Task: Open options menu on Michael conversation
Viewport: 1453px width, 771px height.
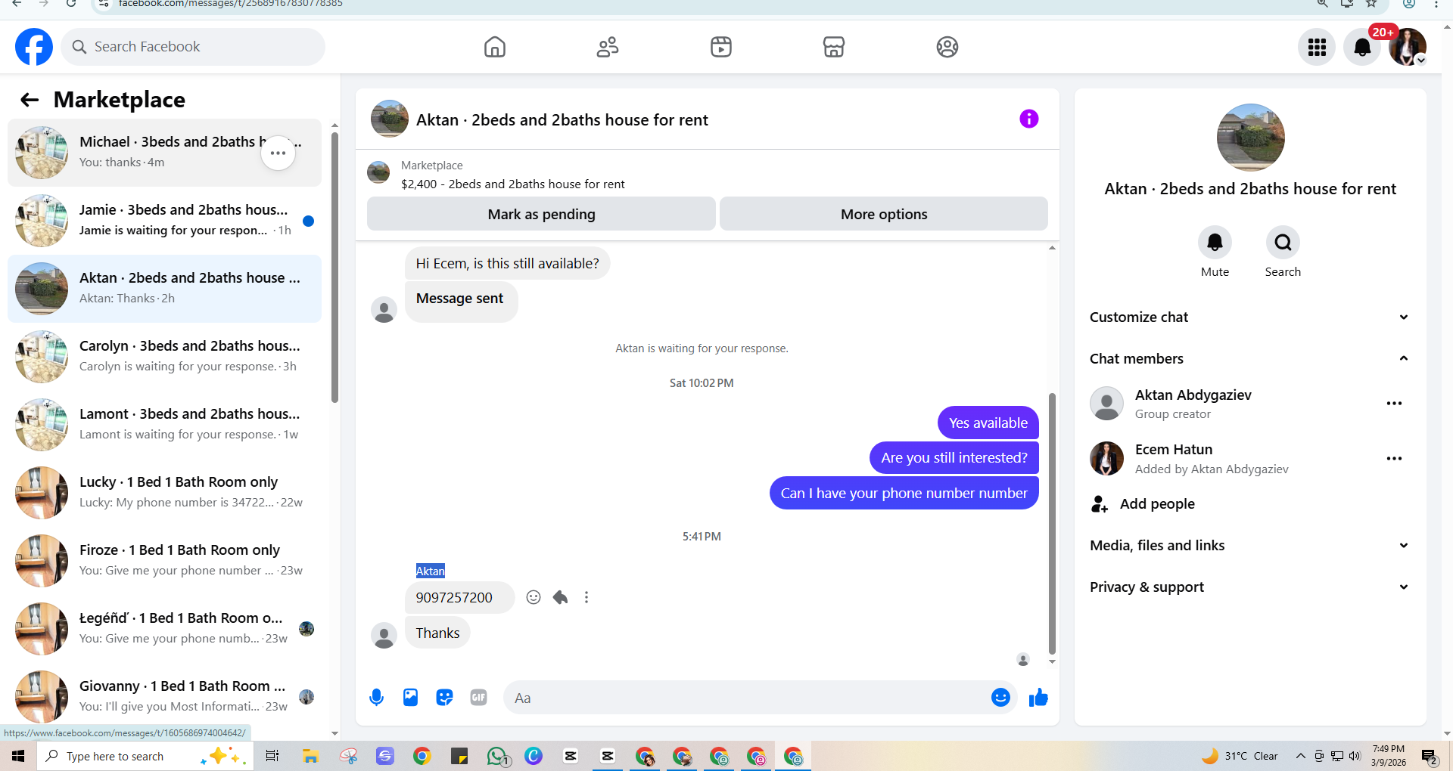Action: click(278, 153)
